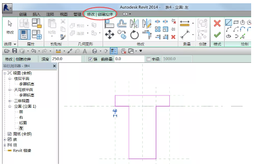Select the Move tool
This screenshot has width=254, height=168.
110,34
